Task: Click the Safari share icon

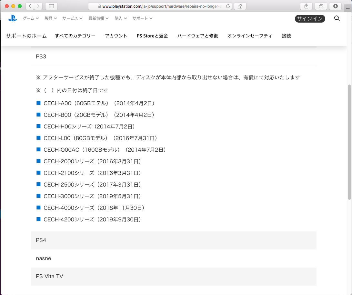Action: 306,6
